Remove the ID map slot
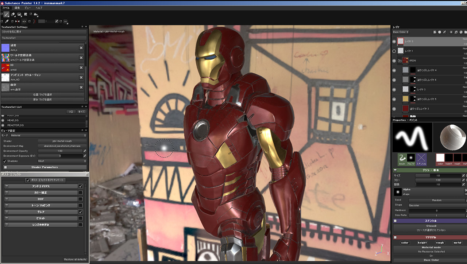467x264 pixels. (81, 67)
